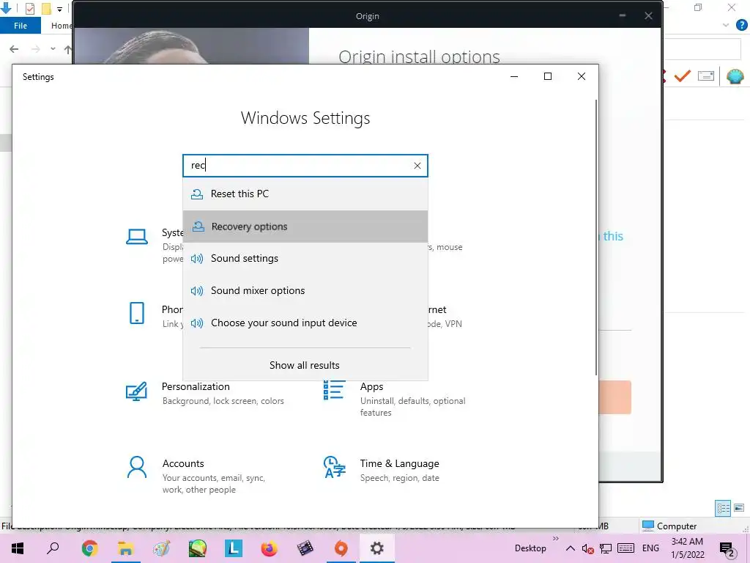Click shell-like icon in Explorer ribbon
750x563 pixels.
735,76
